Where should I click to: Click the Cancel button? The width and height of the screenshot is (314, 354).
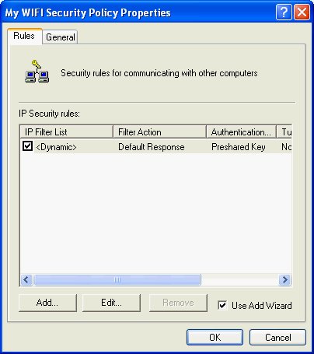coord(277,338)
